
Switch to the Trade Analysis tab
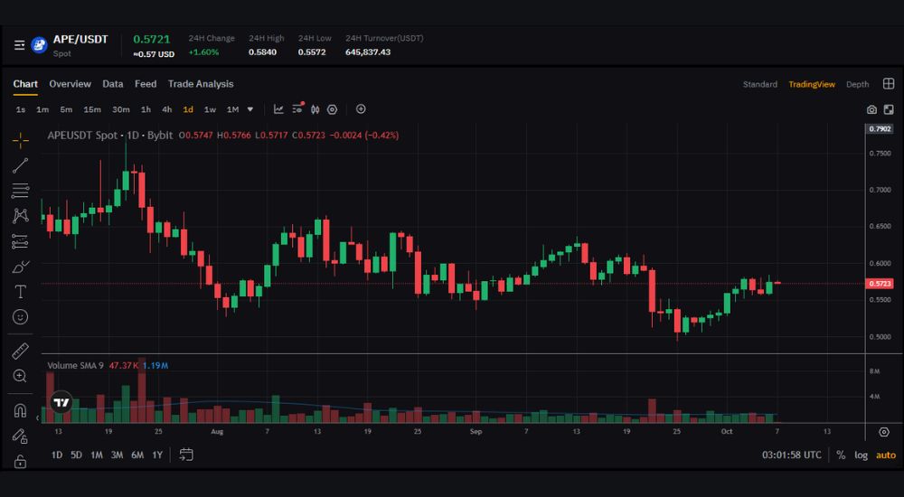(x=201, y=84)
